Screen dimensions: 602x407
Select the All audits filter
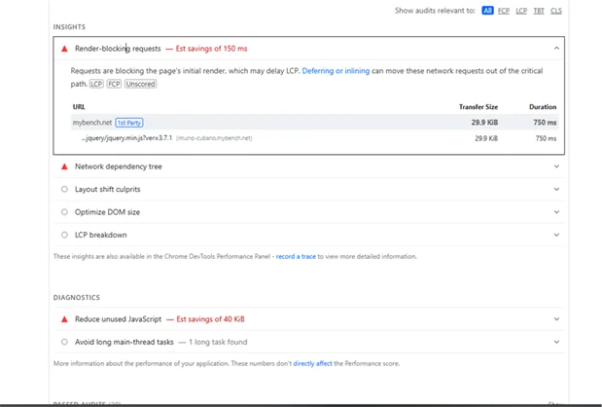[487, 11]
